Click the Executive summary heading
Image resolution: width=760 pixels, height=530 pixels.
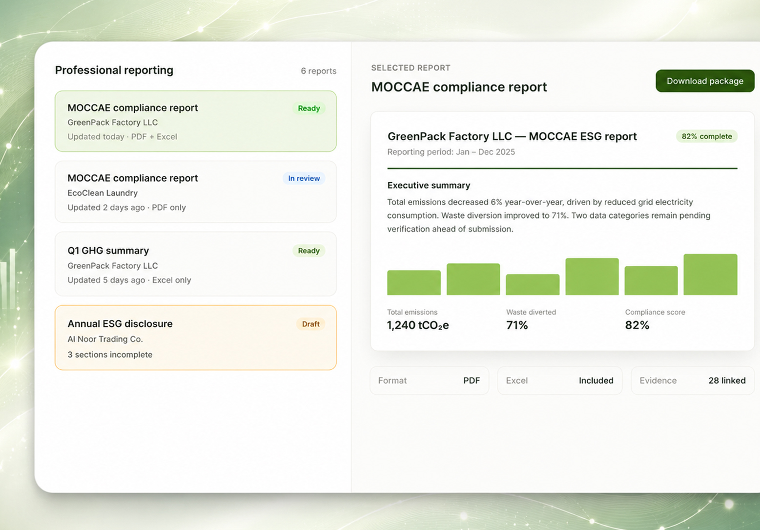coord(429,185)
